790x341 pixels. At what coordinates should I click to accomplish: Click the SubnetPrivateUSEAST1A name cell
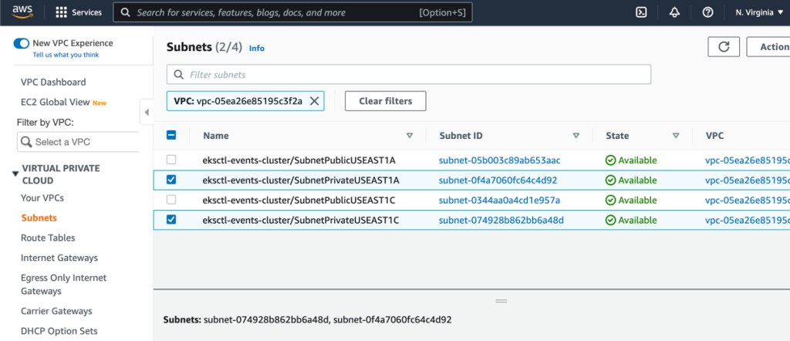[x=301, y=181]
